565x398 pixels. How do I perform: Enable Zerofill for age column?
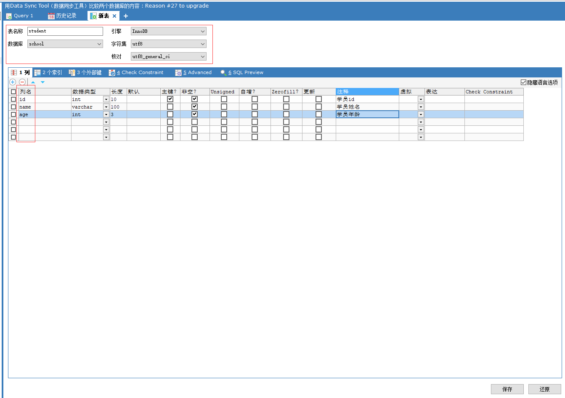click(x=286, y=114)
